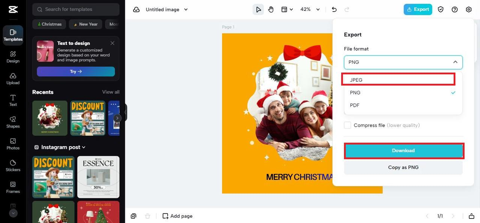Image resolution: width=480 pixels, height=223 pixels.
Task: Click the delete page trash icon
Action: click(148, 216)
